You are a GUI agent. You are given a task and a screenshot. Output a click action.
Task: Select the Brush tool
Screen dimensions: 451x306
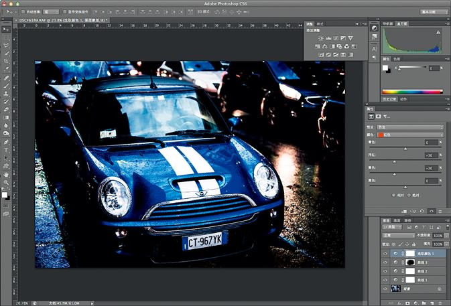(6, 85)
